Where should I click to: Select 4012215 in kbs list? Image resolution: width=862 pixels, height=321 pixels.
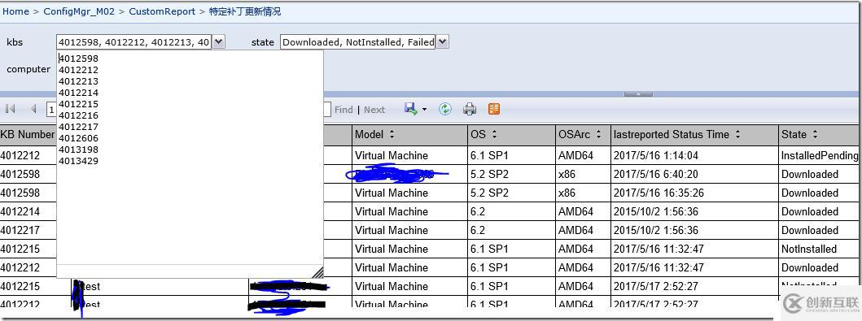coord(79,104)
